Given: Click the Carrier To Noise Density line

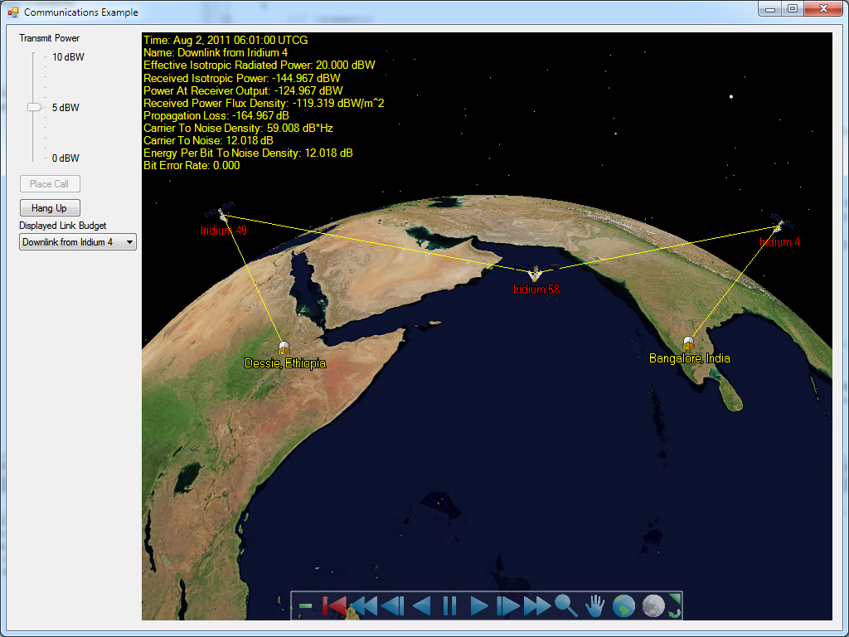Looking at the screenshot, I should point(238,129).
